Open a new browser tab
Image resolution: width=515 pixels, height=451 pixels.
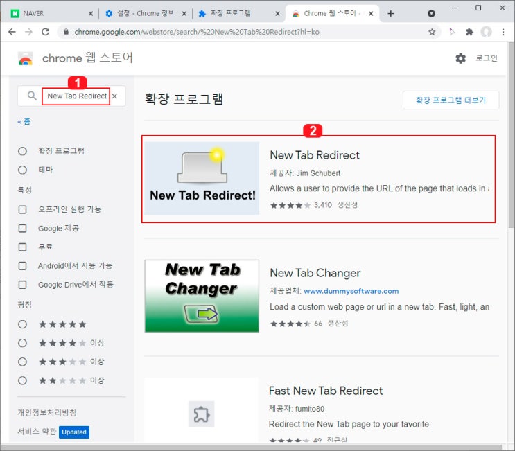click(390, 13)
